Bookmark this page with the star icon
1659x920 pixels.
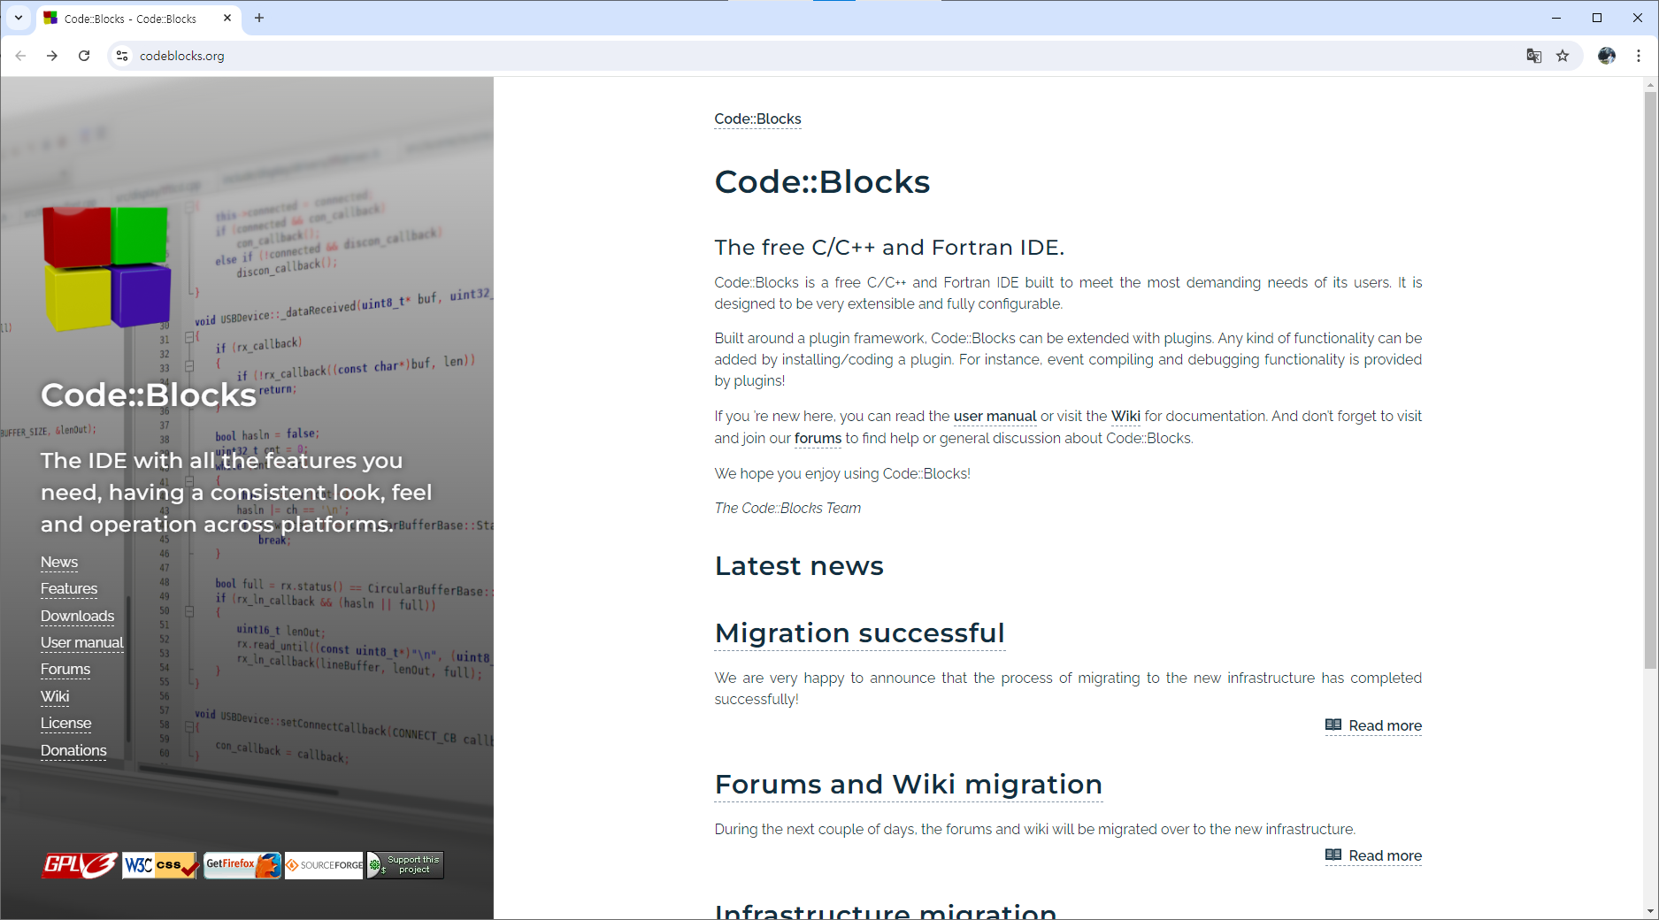1563,56
